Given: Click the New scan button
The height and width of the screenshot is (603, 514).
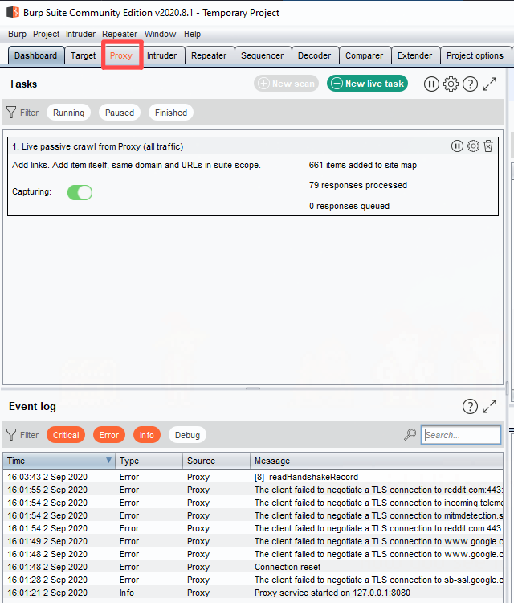Looking at the screenshot, I should [286, 84].
